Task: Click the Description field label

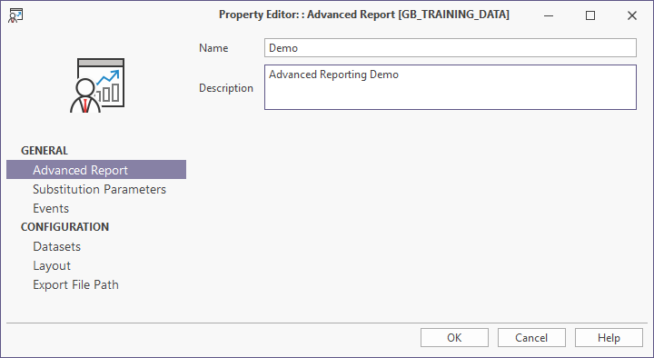Action: [x=226, y=88]
